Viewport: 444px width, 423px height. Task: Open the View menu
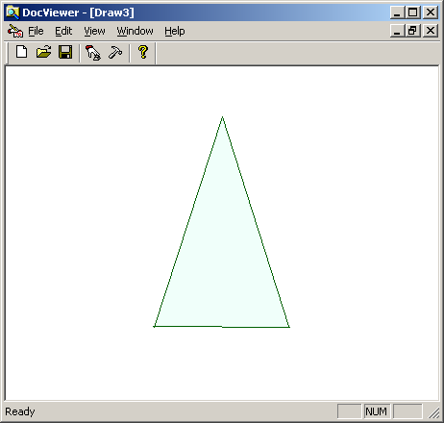point(94,31)
